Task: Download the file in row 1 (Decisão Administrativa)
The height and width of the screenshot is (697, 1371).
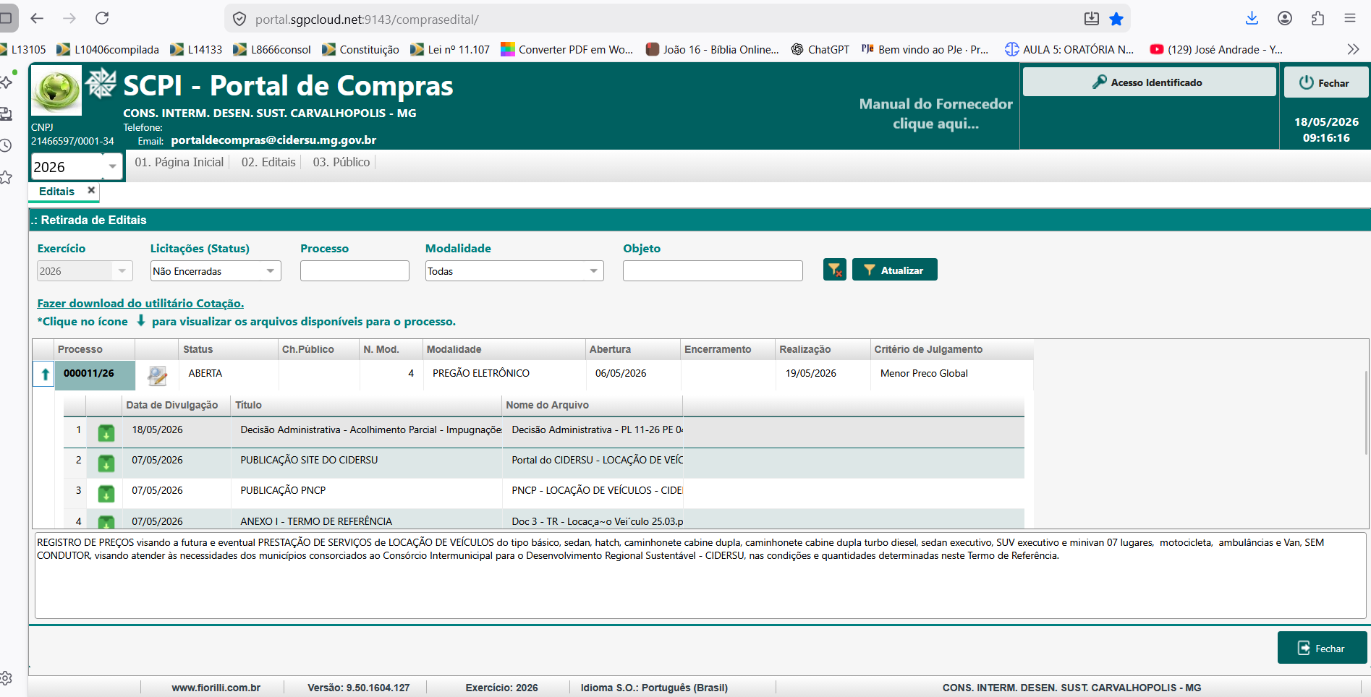Action: (x=106, y=433)
